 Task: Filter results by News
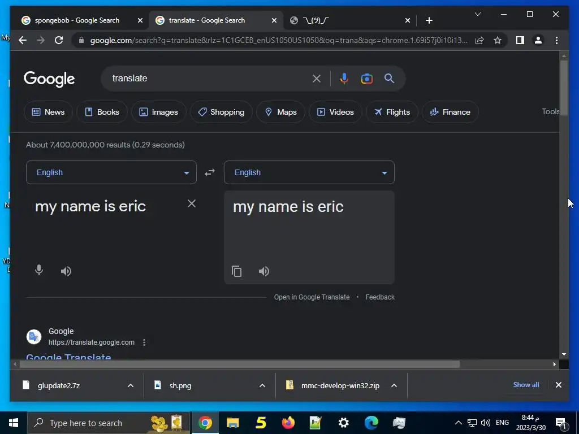click(x=48, y=112)
